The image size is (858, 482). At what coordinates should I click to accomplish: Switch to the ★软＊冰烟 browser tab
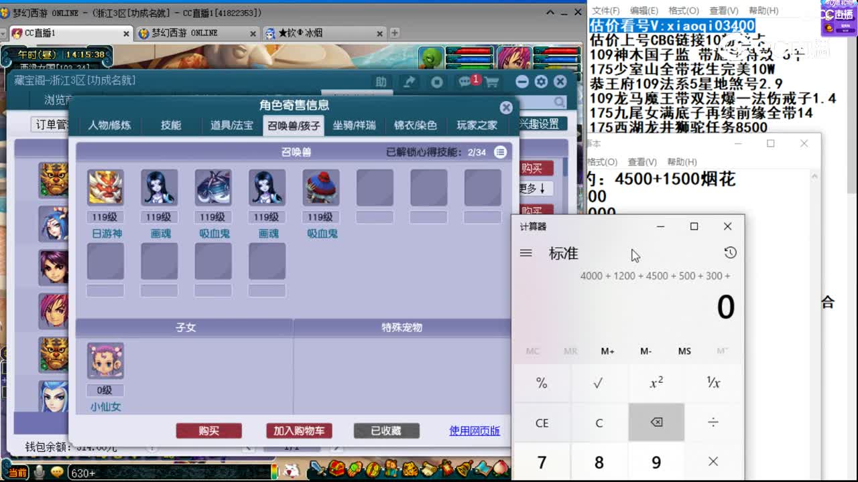323,33
